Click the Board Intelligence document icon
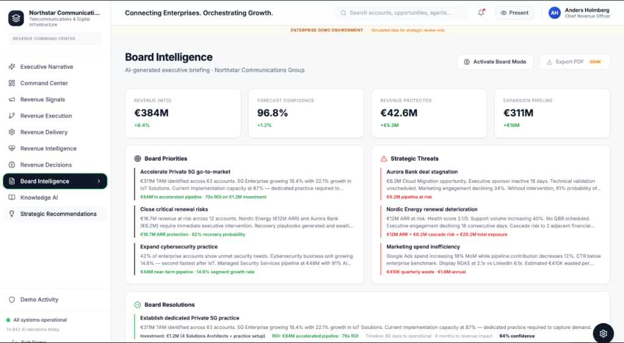The height and width of the screenshot is (343, 624). pos(12,181)
